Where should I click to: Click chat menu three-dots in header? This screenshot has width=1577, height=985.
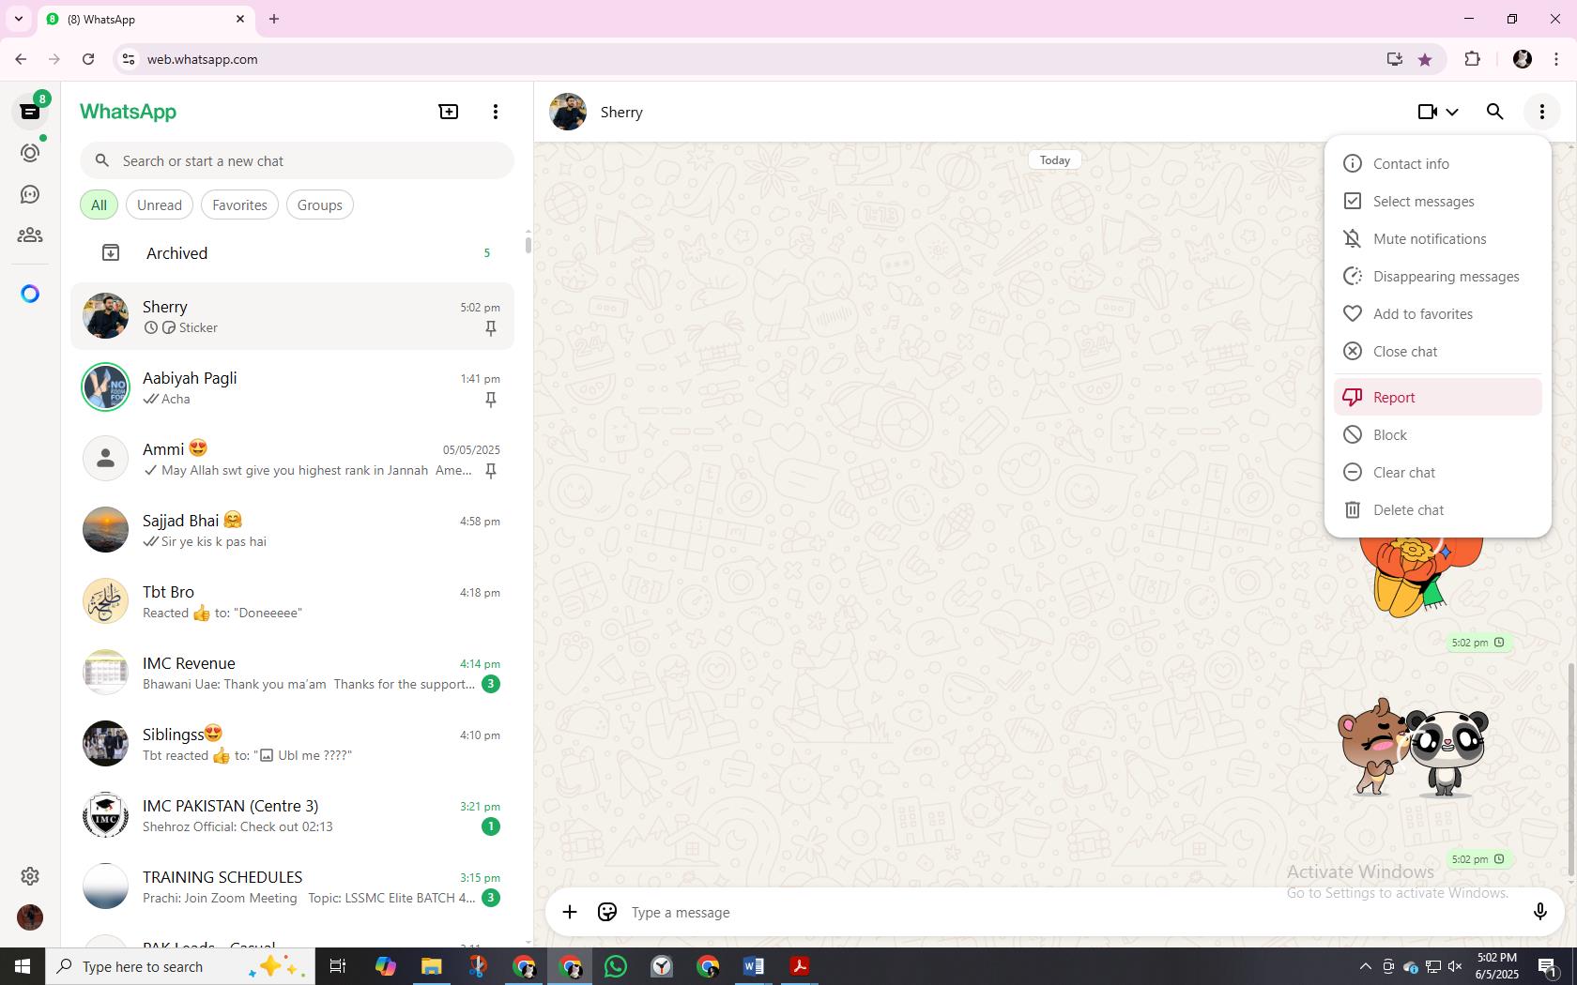coord(1542,112)
